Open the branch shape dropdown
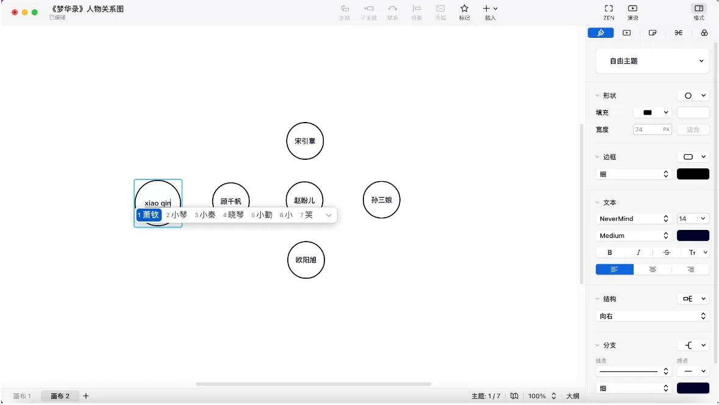Viewport: 719px width, 405px height. click(x=693, y=345)
